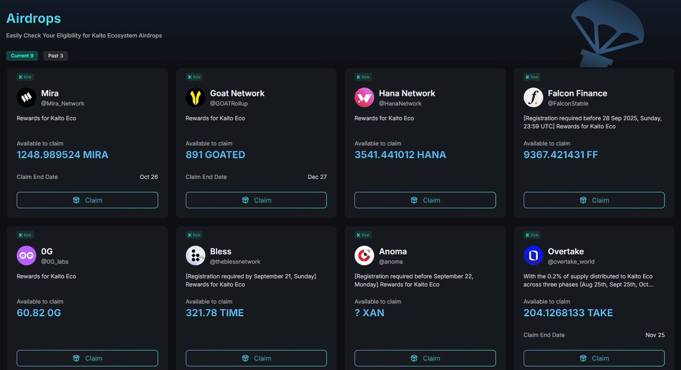Claim the Bless TIME airdrop

[x=256, y=358]
